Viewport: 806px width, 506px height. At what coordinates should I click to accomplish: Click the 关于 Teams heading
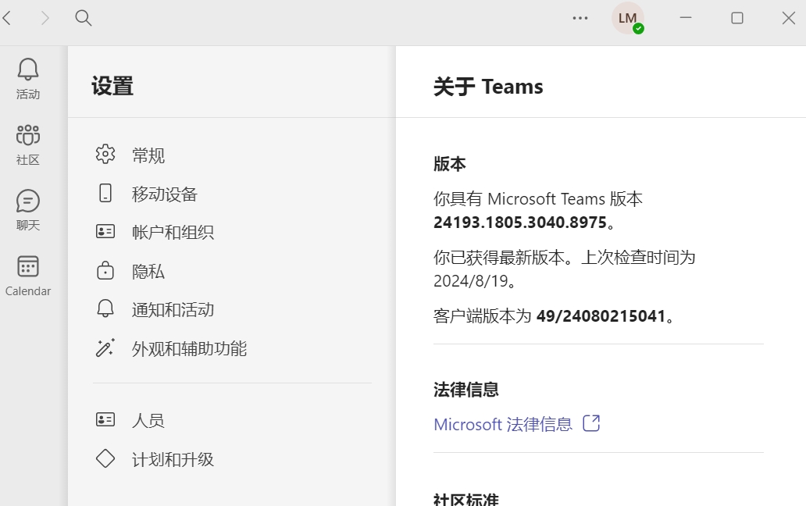tap(488, 87)
